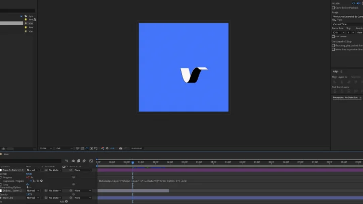Image resolution: width=363 pixels, height=204 pixels.
Task: Adjust exposure value +0.0 in viewer
Action: [112, 149]
